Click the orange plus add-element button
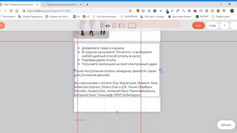Screen dimensions: 237x133 tap(1, 25)
